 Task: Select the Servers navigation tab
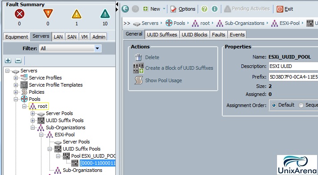pyautogui.click(x=41, y=36)
